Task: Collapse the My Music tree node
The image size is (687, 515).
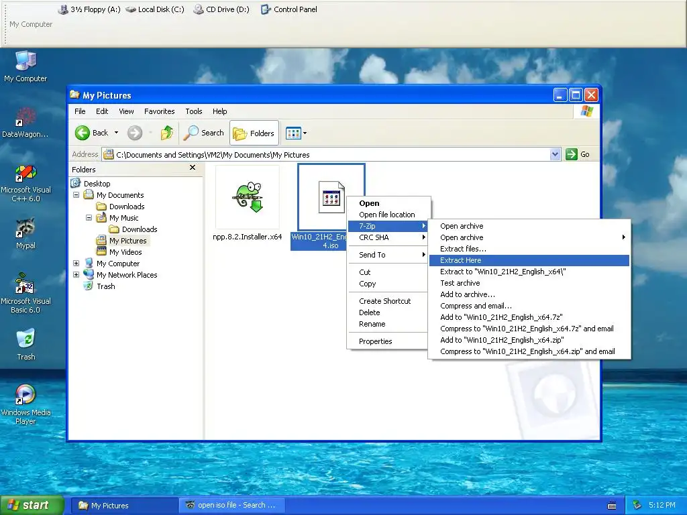Action: pos(89,217)
